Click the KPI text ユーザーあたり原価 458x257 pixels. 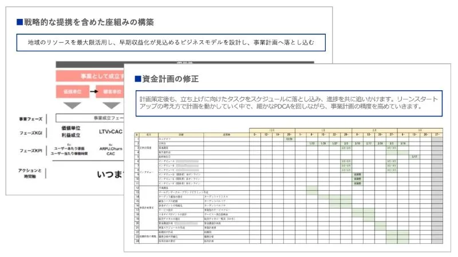(x=69, y=148)
